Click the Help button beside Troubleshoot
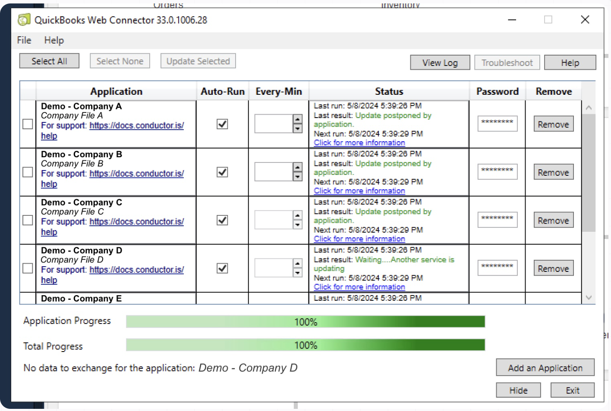The height and width of the screenshot is (411, 611). tap(570, 63)
